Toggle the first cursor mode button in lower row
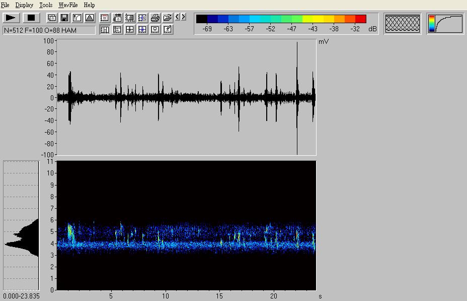Viewport: 467px width, 301px height. click(105, 30)
